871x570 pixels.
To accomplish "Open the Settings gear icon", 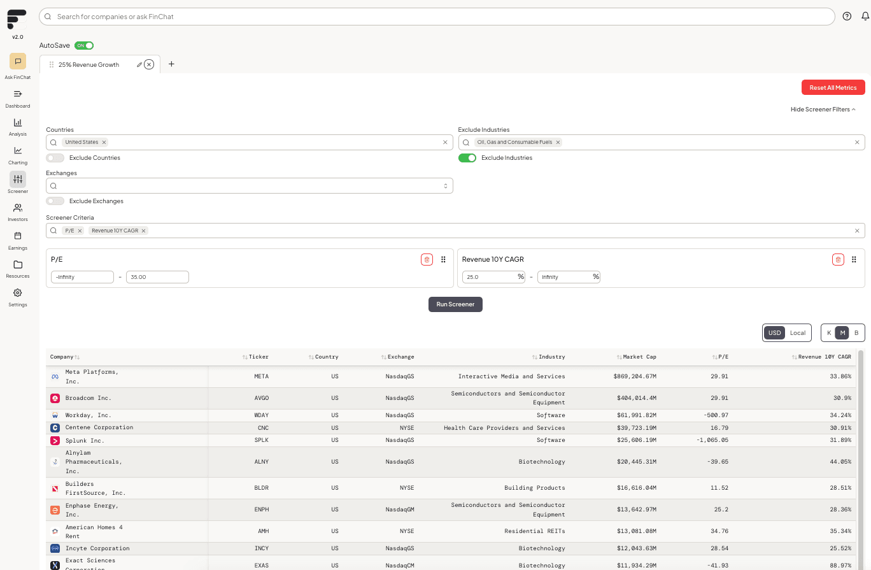I will (x=18, y=293).
